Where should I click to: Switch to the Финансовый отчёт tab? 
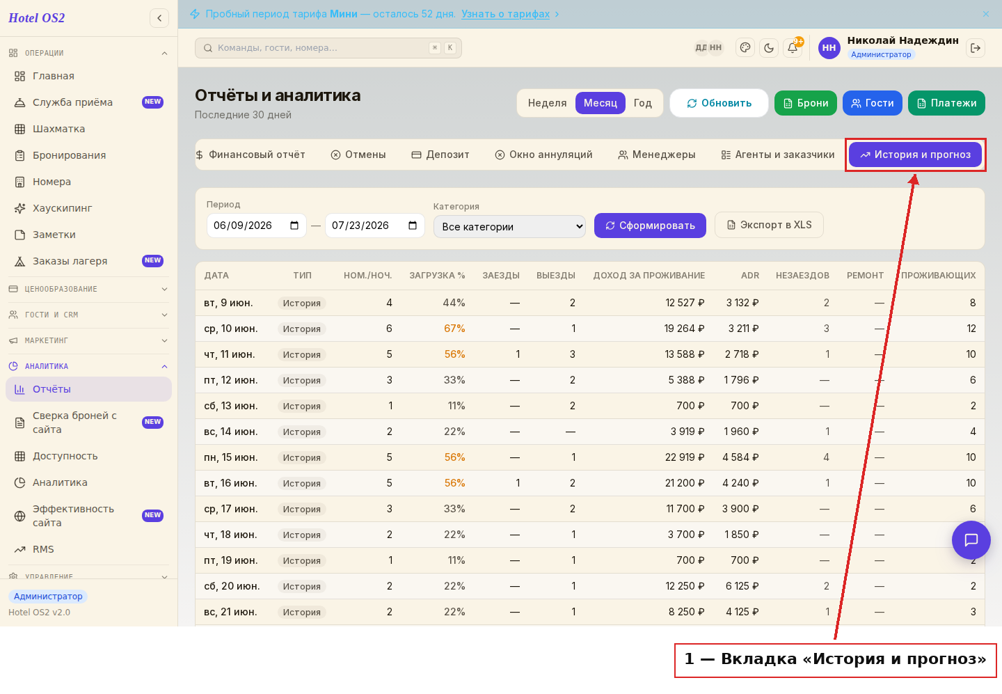[250, 155]
